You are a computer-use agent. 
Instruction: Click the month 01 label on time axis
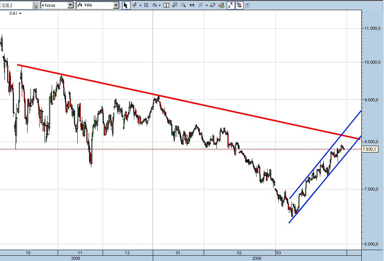pyautogui.click(x=178, y=253)
